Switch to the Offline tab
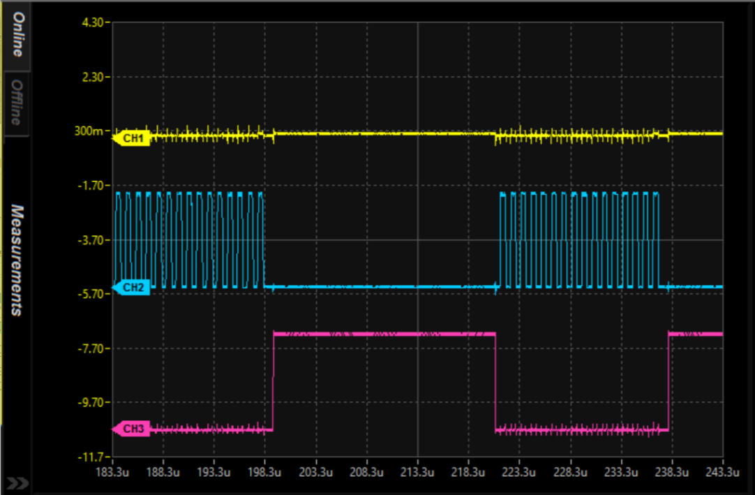The height and width of the screenshot is (495, 755). 17,103
